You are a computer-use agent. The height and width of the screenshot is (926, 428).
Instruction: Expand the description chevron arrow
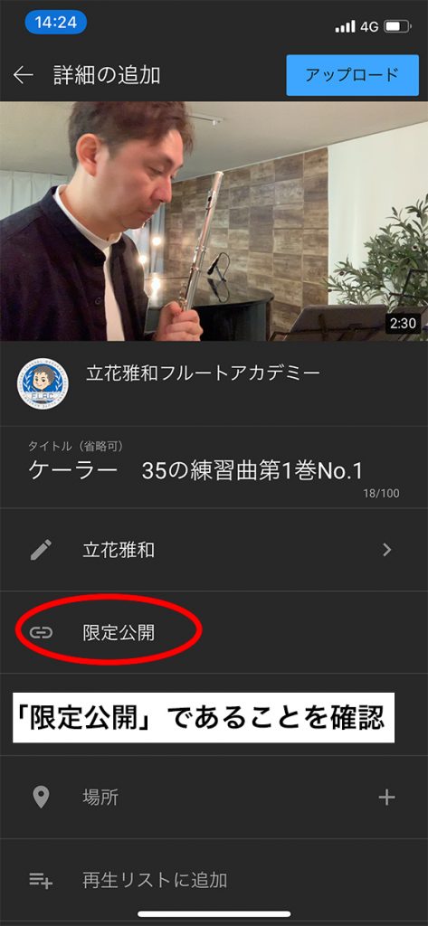pyautogui.click(x=387, y=550)
